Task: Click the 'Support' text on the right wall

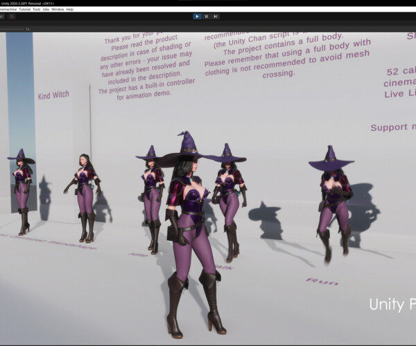Action: click(x=389, y=127)
